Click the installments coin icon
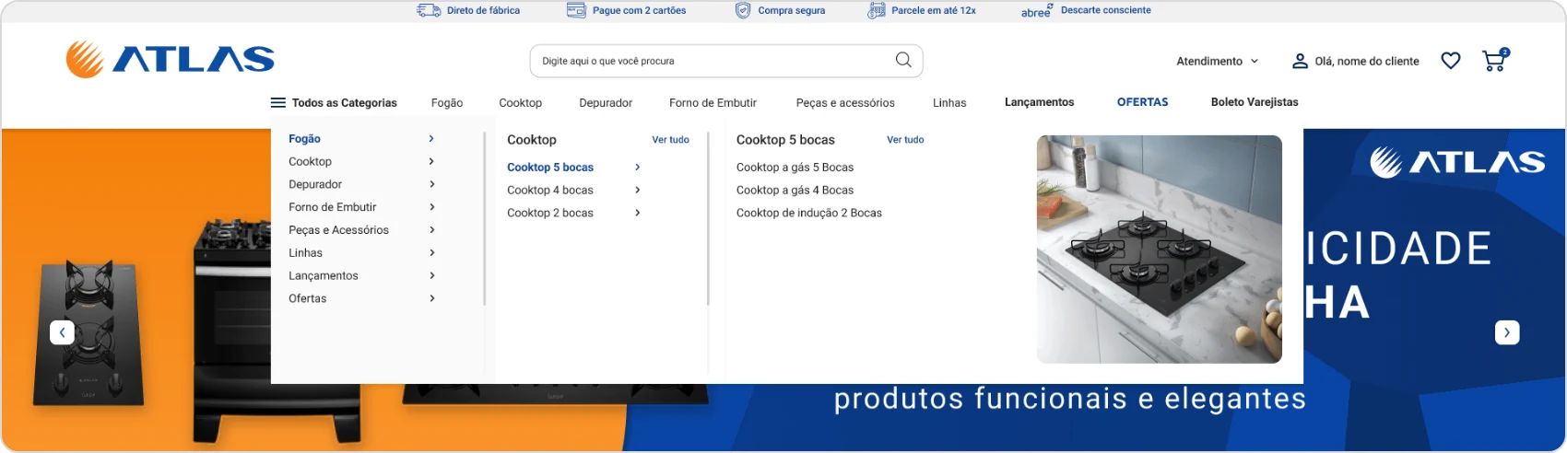 coord(877,10)
